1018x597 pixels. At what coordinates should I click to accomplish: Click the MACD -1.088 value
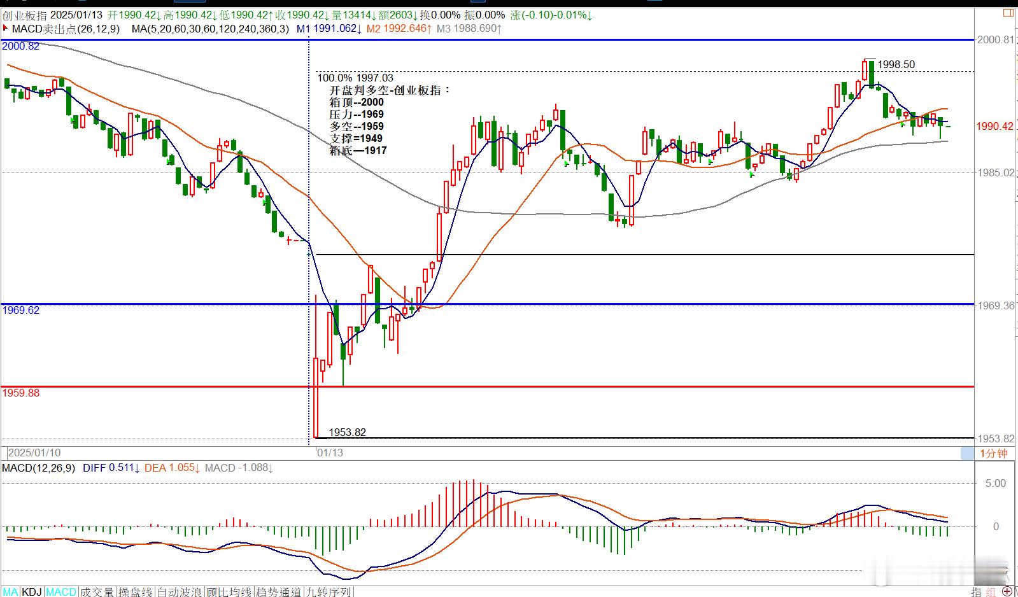239,468
